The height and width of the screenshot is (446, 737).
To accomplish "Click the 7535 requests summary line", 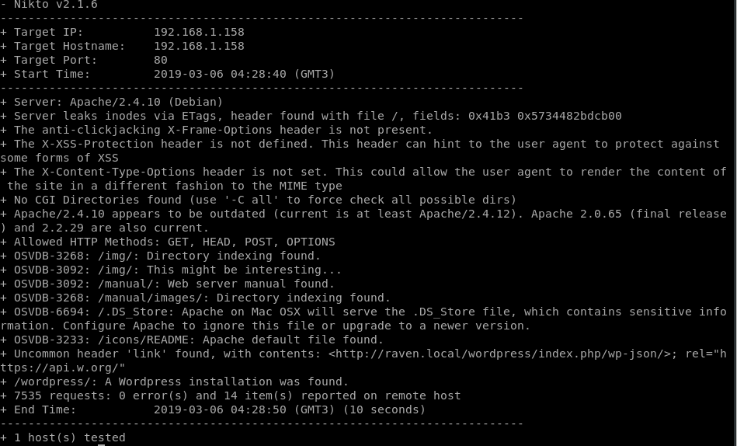I will pos(231,395).
